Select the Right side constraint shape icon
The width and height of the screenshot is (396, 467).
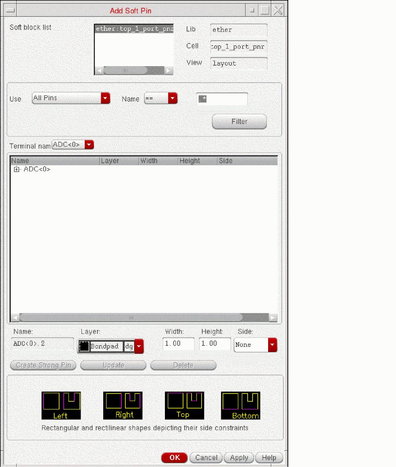pos(123,405)
